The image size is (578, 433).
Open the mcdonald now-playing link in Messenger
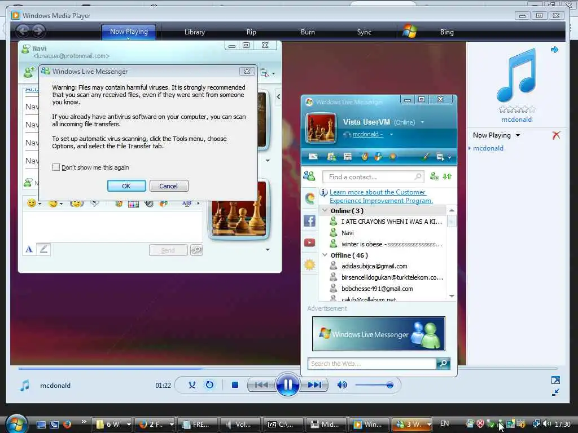coord(367,134)
